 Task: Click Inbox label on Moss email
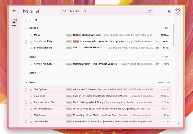pos(69,35)
